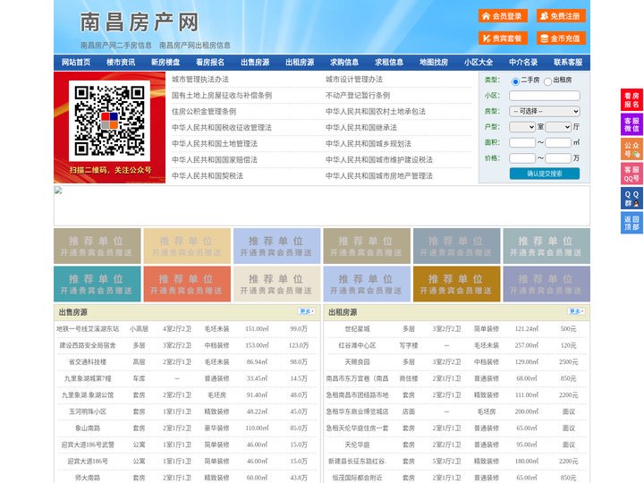This screenshot has width=644, height=483.
Task: Open 新房楼盘 navigation item
Action: click(x=165, y=63)
